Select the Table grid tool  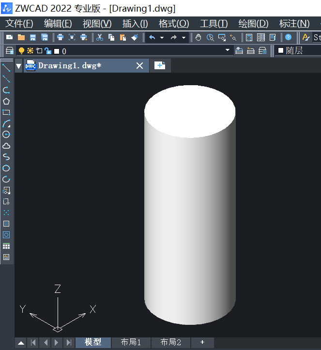[x=6, y=246]
